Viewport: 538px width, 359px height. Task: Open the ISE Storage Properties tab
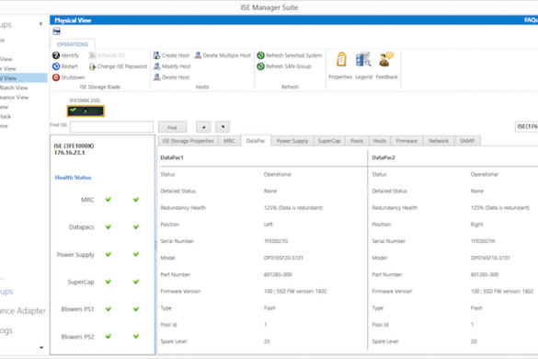pos(188,141)
